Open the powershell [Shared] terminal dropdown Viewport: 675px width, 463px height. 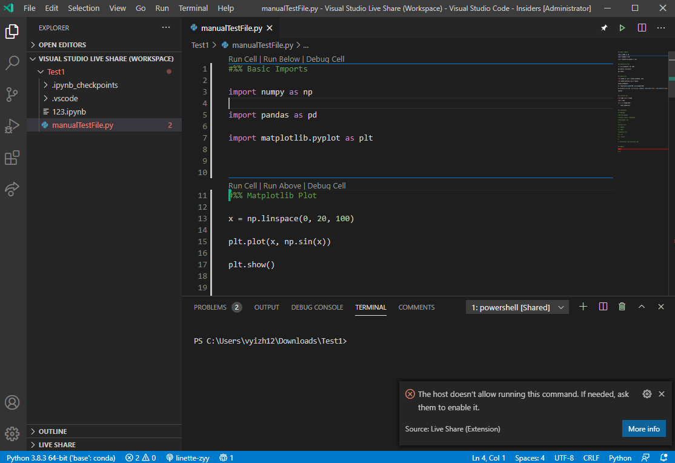560,307
